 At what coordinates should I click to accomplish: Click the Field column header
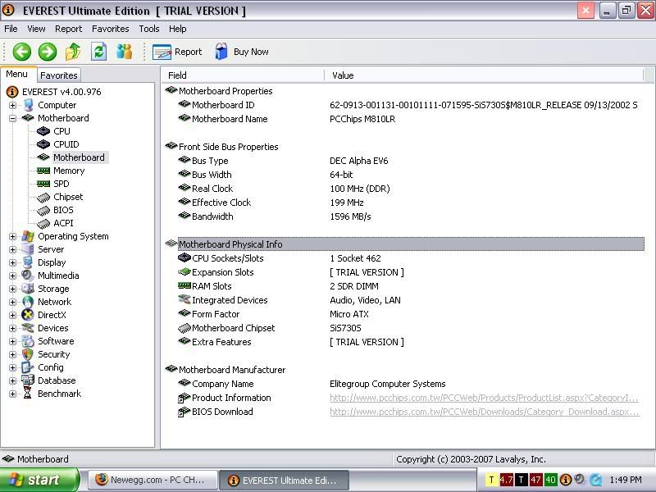point(243,75)
